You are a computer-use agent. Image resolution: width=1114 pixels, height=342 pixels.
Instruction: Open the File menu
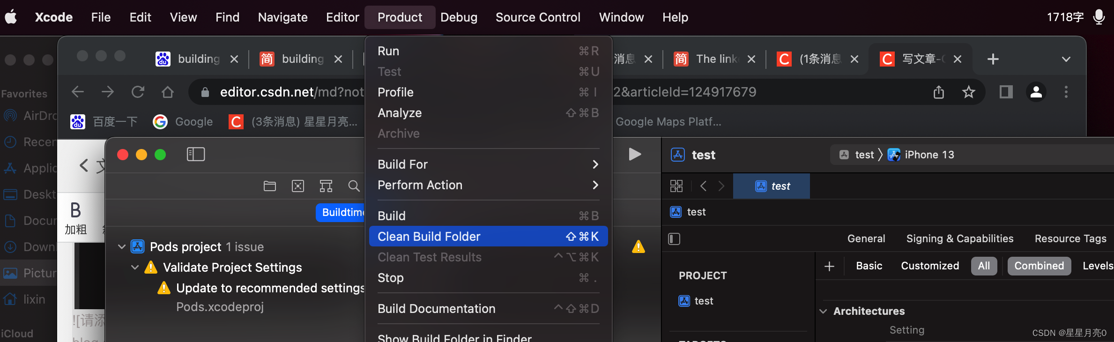click(x=101, y=17)
